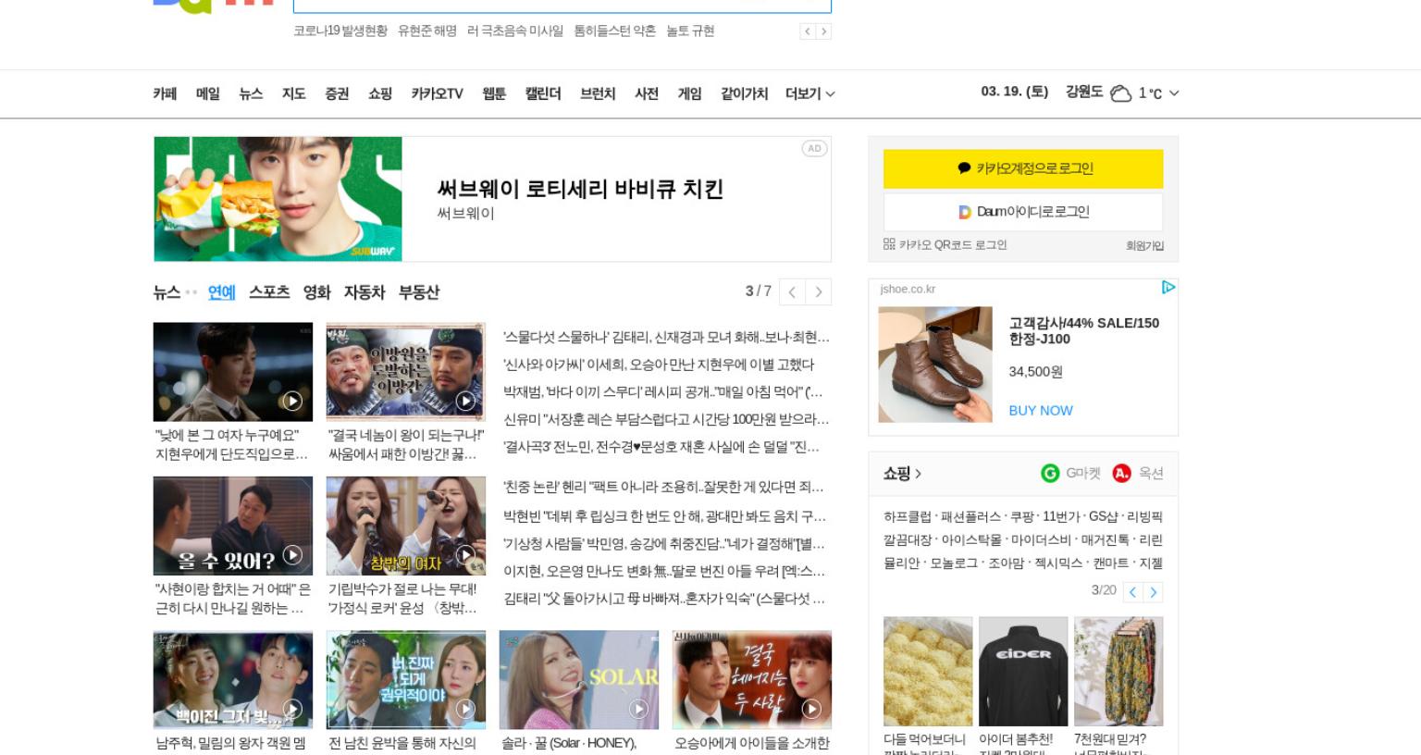Click the weather cloud icon
The width and height of the screenshot is (1421, 755).
[1120, 93]
